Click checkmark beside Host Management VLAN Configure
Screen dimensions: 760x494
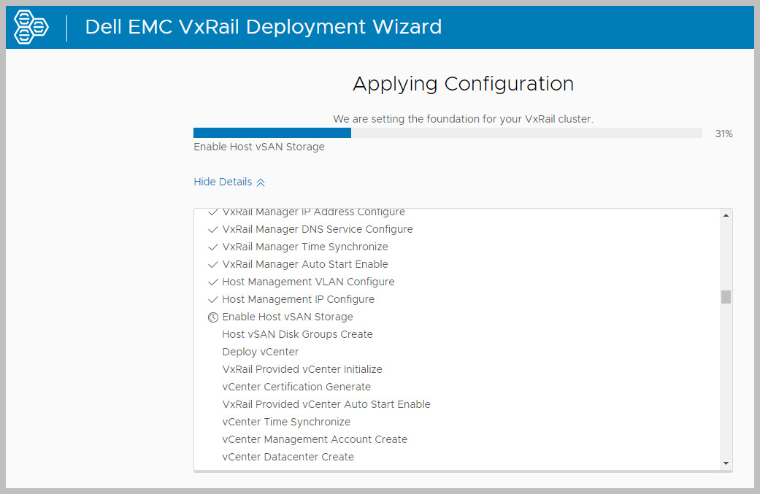[212, 282]
